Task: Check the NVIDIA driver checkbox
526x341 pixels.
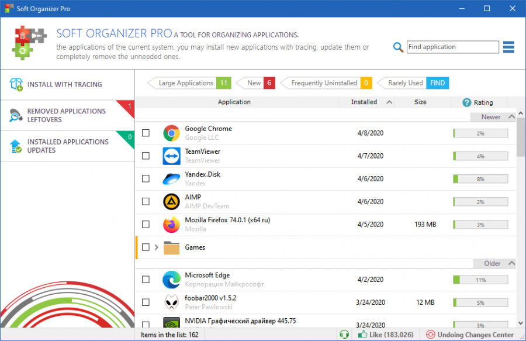Action: (146, 325)
